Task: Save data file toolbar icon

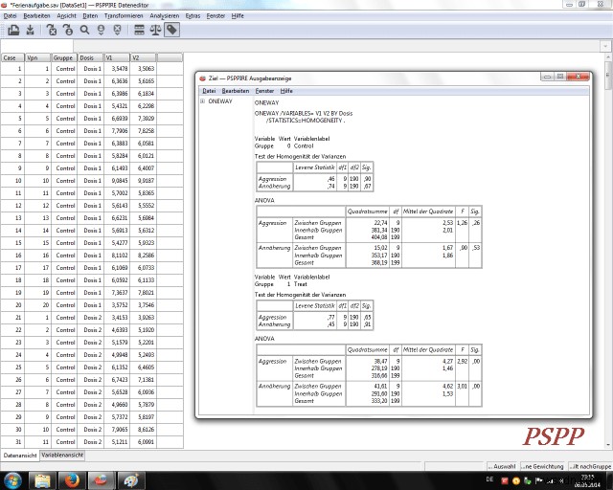Action: click(30, 30)
